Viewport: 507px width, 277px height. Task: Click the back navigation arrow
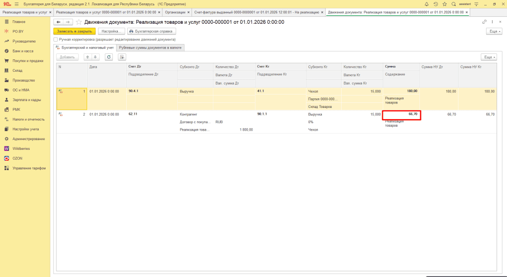point(58,22)
